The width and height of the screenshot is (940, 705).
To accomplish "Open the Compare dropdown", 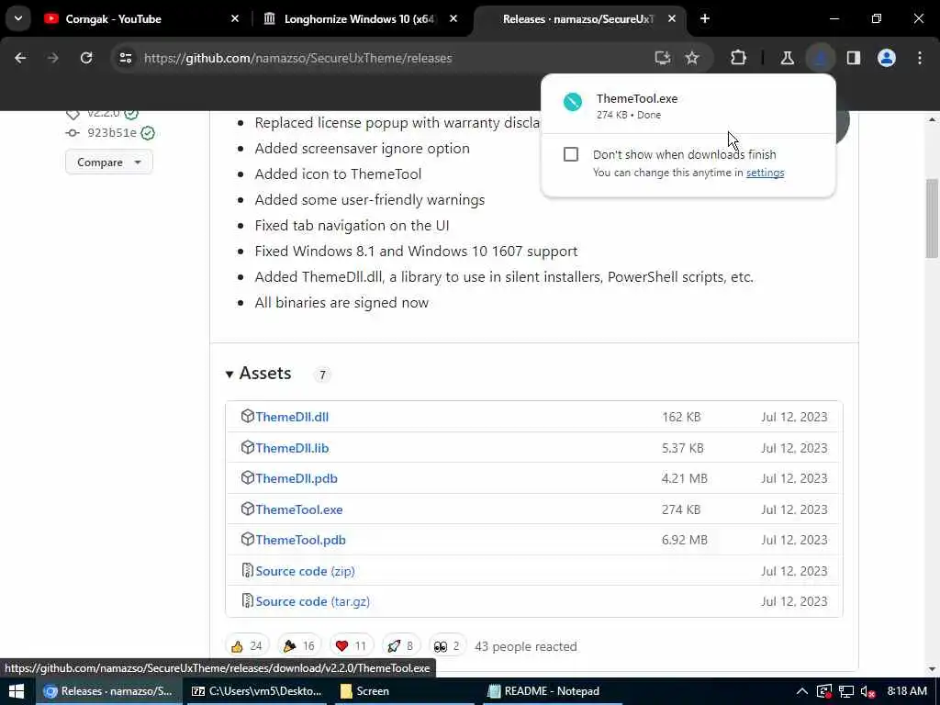I will pyautogui.click(x=109, y=162).
